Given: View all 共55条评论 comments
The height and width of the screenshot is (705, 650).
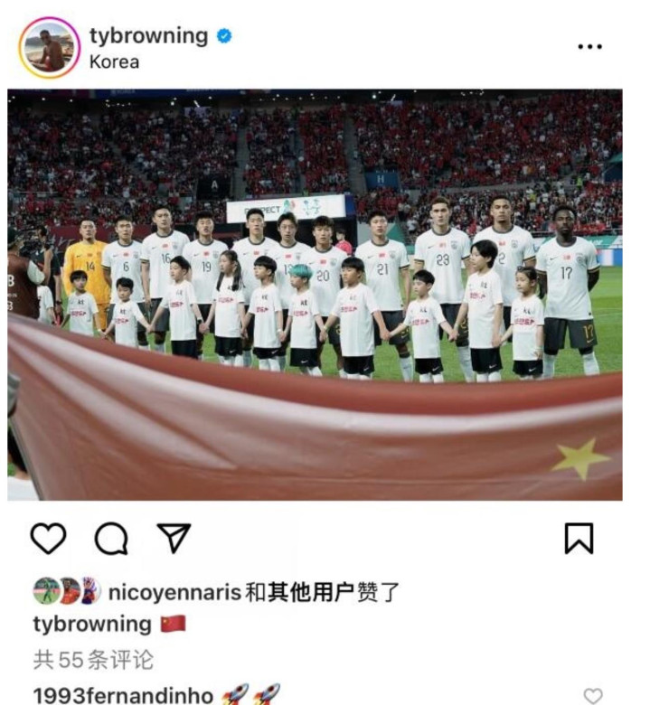Looking at the screenshot, I should pos(93,660).
